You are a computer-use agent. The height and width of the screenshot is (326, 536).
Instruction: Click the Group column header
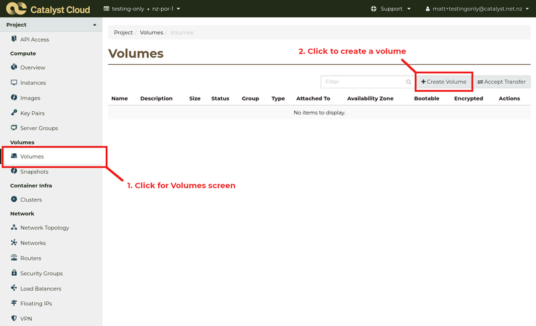point(250,98)
